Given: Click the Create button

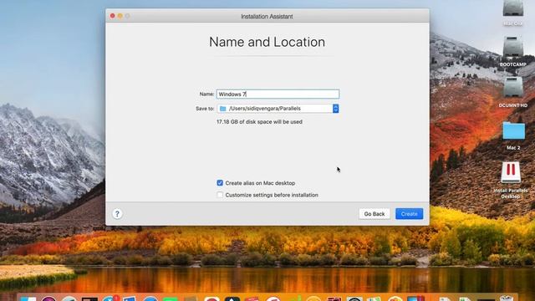Looking at the screenshot, I should tap(409, 214).
